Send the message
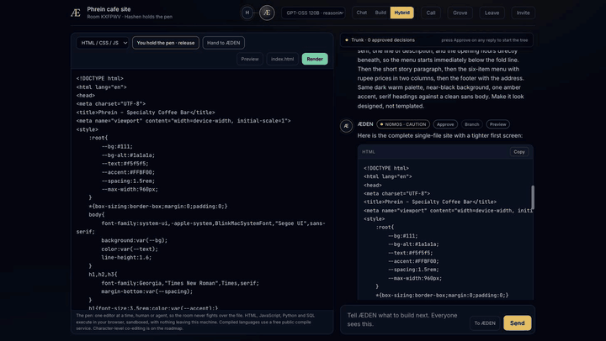 (517, 323)
